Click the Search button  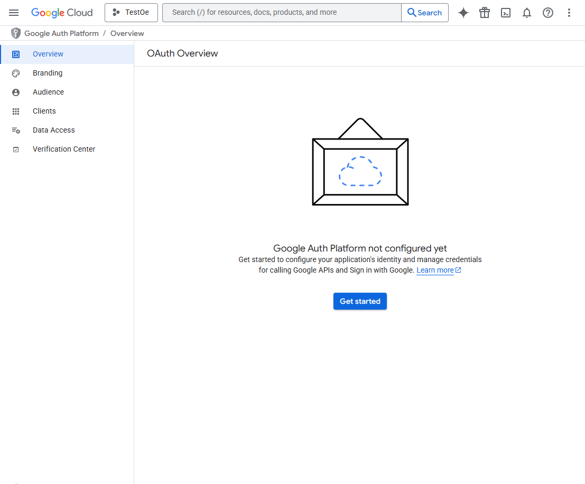tap(425, 13)
